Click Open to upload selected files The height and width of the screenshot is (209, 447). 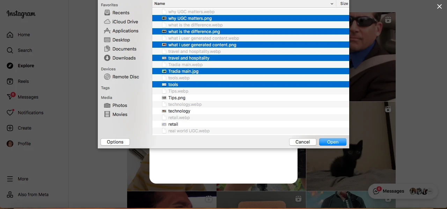pyautogui.click(x=333, y=142)
